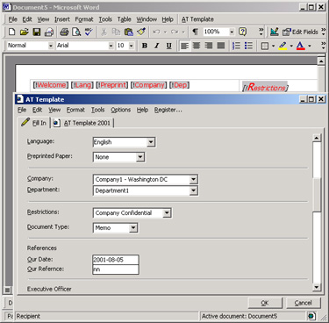Click the [!Welcome] field in the document
This screenshot has height=323, width=329.
[x=51, y=85]
